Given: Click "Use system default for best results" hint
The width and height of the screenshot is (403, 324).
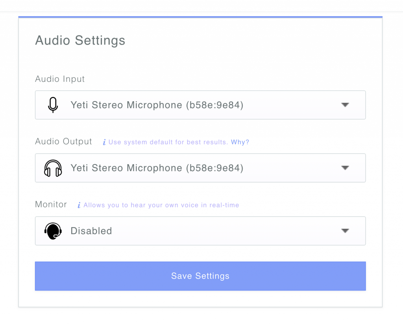Looking at the screenshot, I should (168, 142).
